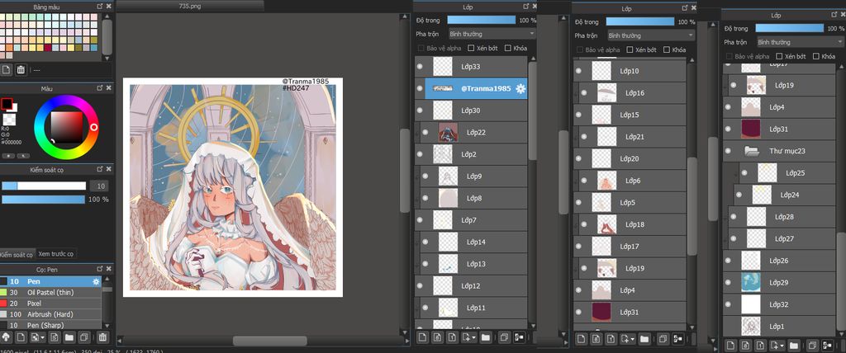This screenshot has width=846, height=353.
Task: Toggle visibility of @Tranma1985 layer
Action: coord(419,88)
